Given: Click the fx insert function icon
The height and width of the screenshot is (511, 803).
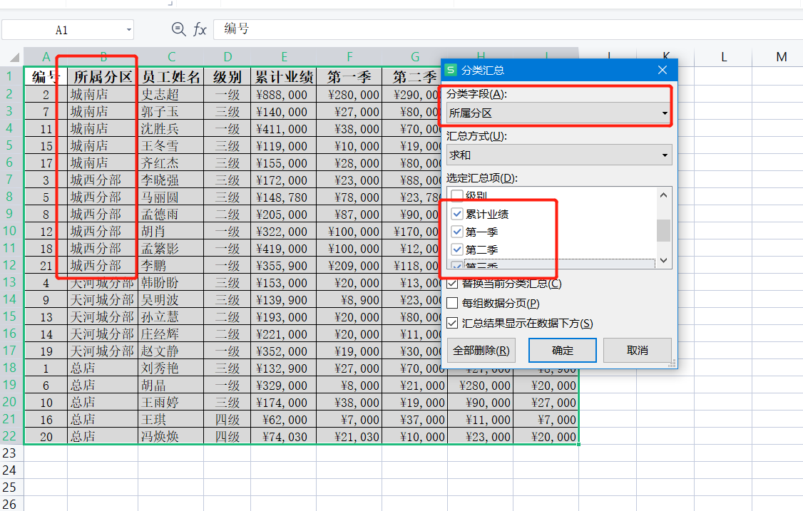Looking at the screenshot, I should pos(200,29).
